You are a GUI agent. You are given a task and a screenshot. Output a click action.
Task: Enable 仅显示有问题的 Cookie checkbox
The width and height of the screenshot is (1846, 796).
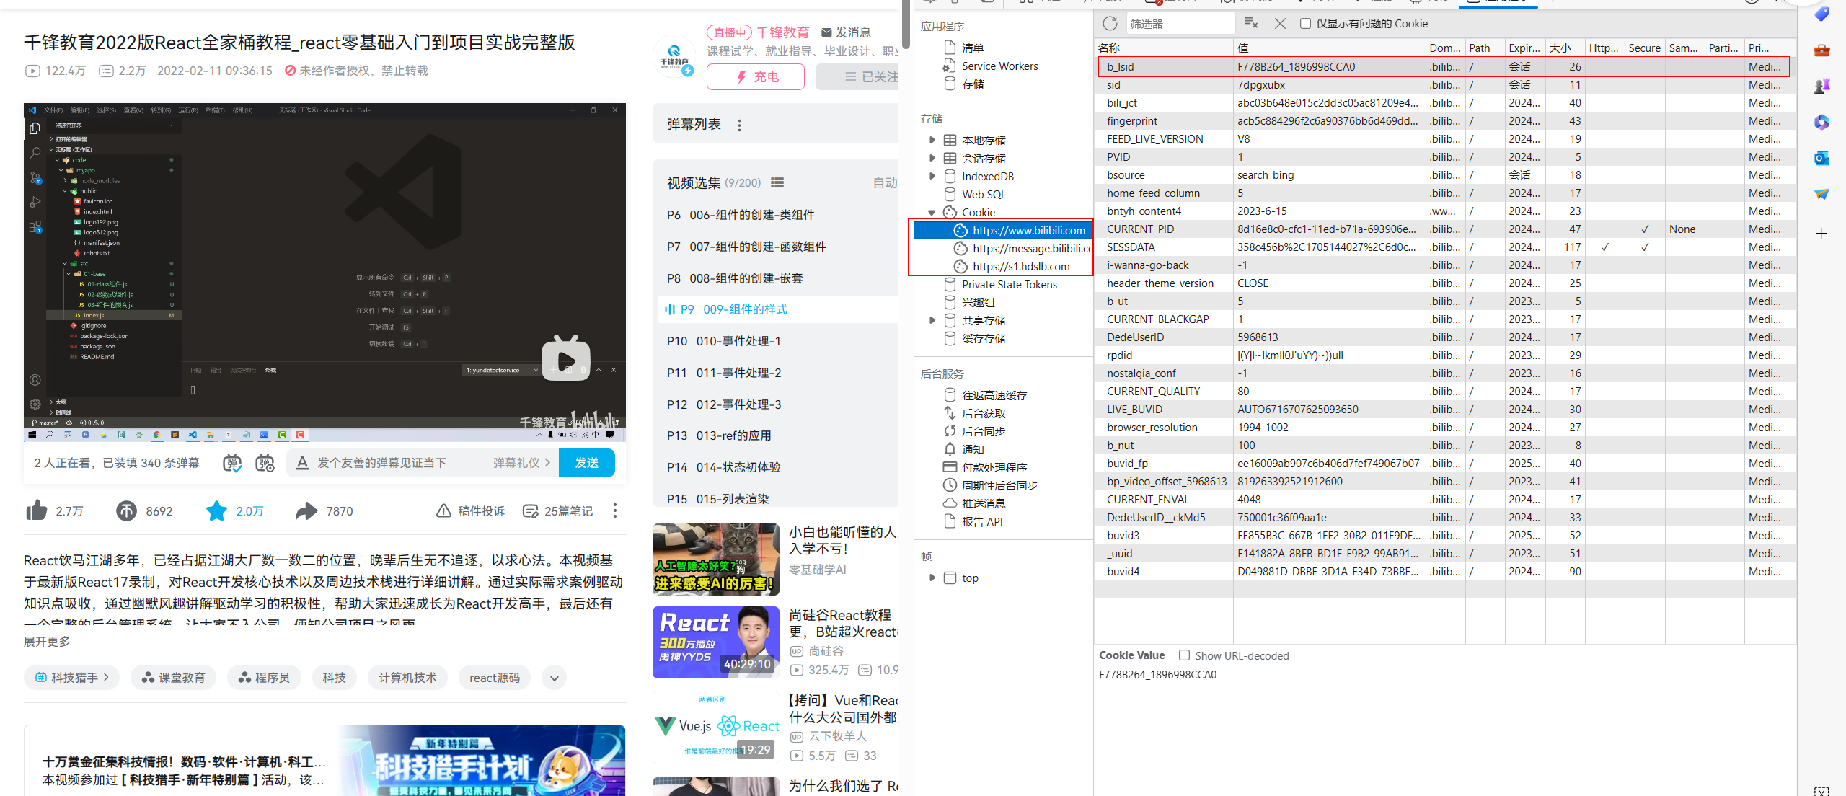[1305, 23]
